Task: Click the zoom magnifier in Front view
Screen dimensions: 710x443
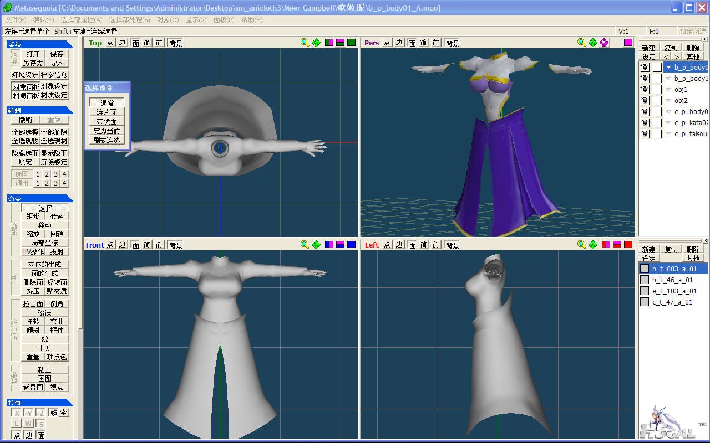Action: click(x=305, y=245)
